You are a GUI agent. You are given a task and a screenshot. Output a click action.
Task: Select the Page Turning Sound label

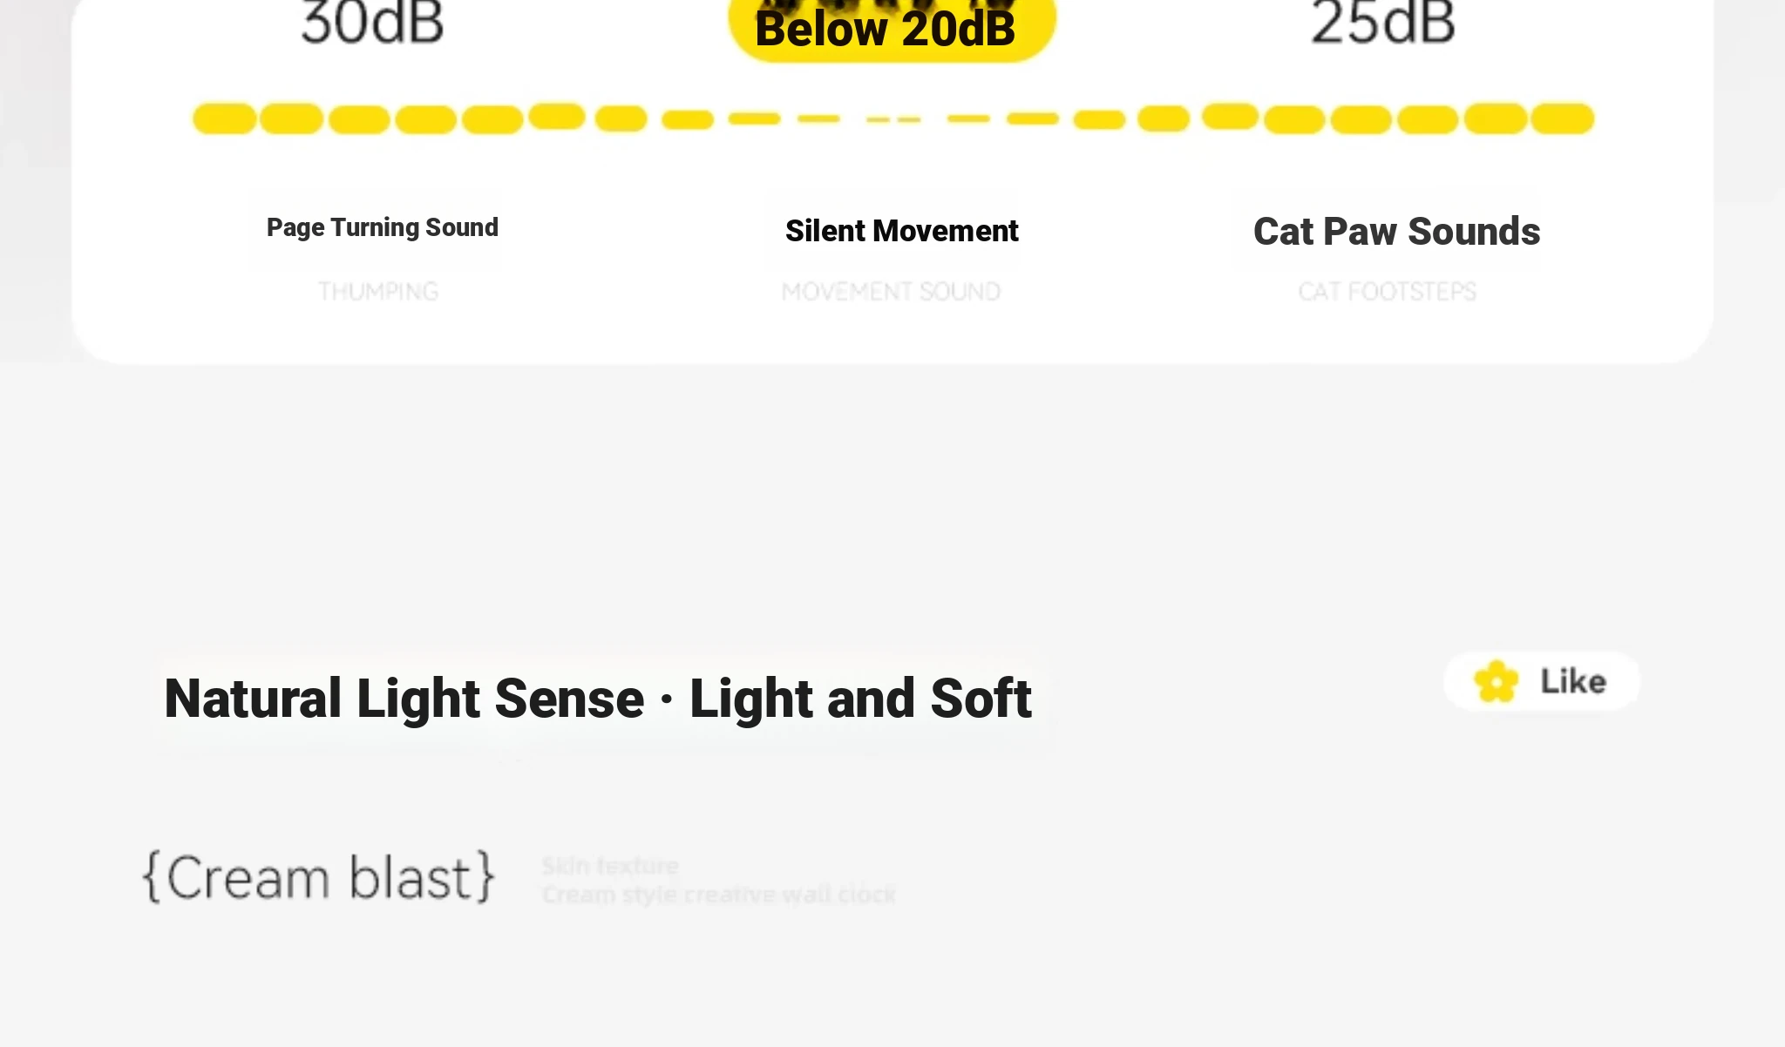(383, 227)
